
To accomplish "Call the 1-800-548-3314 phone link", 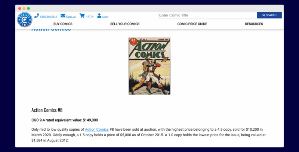I will (48, 16).
